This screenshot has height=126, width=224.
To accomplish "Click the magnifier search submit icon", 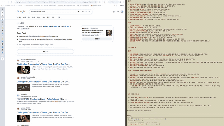I will [x=90, y=12].
